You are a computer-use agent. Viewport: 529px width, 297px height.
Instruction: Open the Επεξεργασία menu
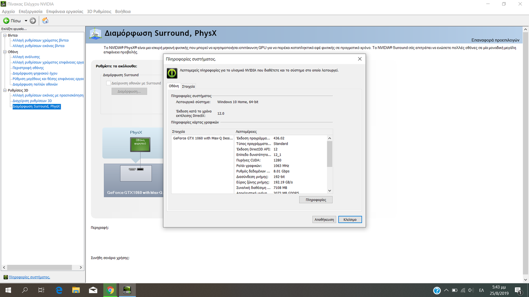point(30,12)
